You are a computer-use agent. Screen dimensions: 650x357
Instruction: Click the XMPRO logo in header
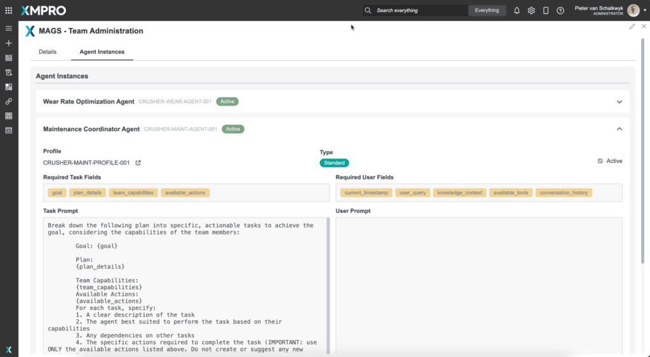coord(43,10)
